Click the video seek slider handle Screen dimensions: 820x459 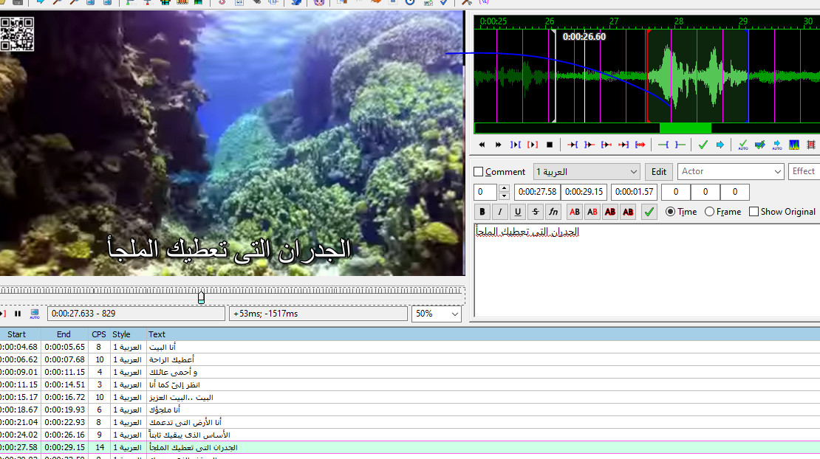[202, 297]
